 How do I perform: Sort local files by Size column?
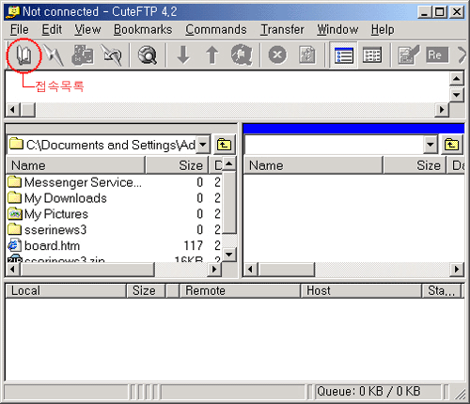(178, 165)
